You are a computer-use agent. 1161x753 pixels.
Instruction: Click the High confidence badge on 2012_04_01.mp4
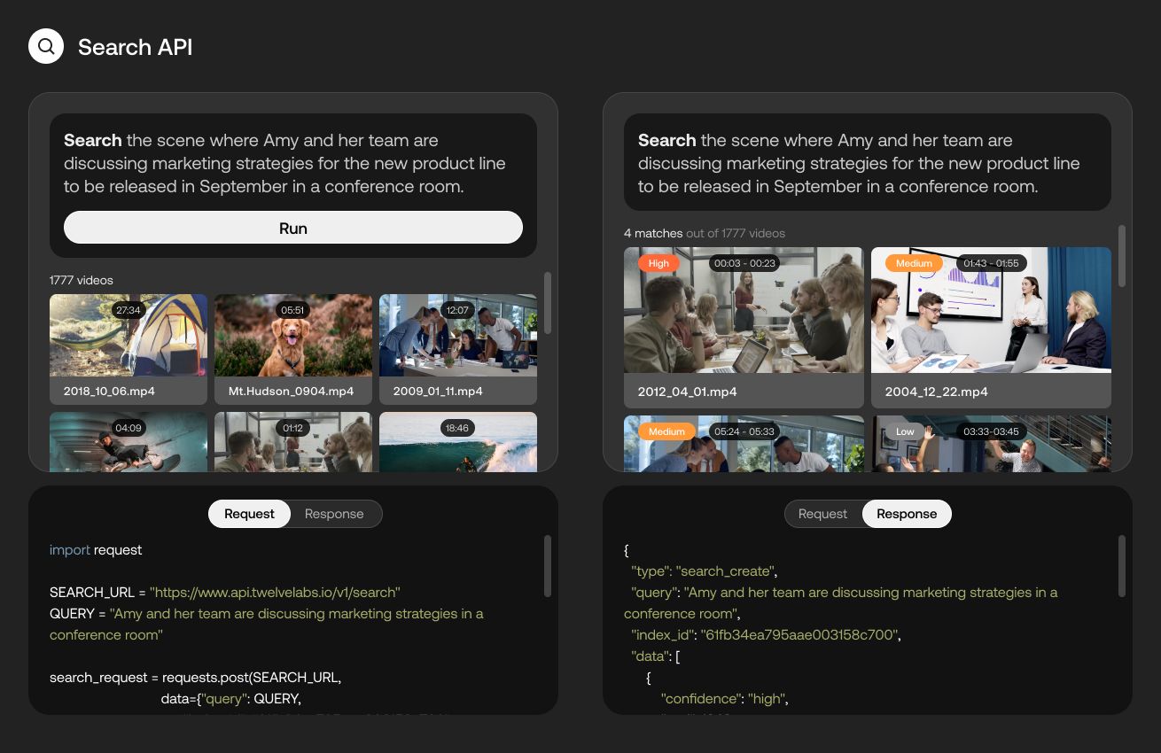point(658,263)
